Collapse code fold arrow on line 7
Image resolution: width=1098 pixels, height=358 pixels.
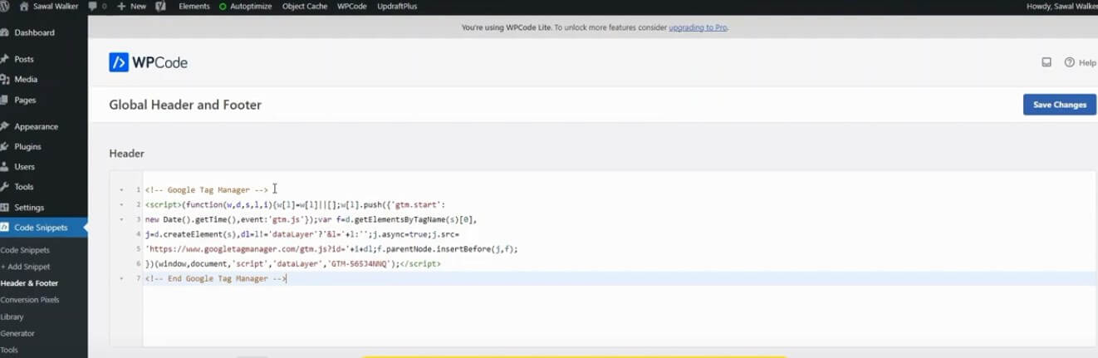(x=121, y=278)
